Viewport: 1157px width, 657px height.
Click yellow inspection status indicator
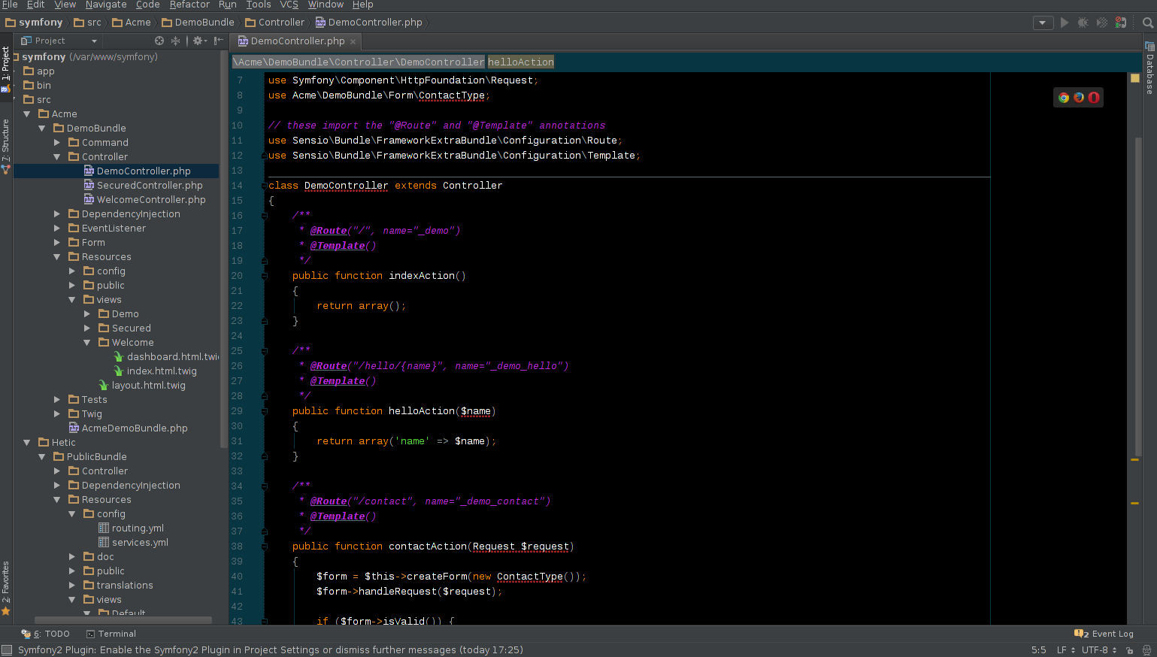(1135, 78)
